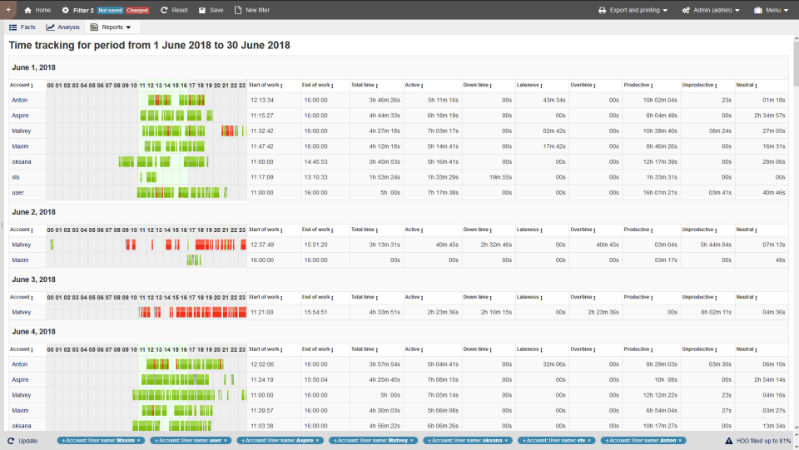Go to Home via the house icon

(28, 10)
